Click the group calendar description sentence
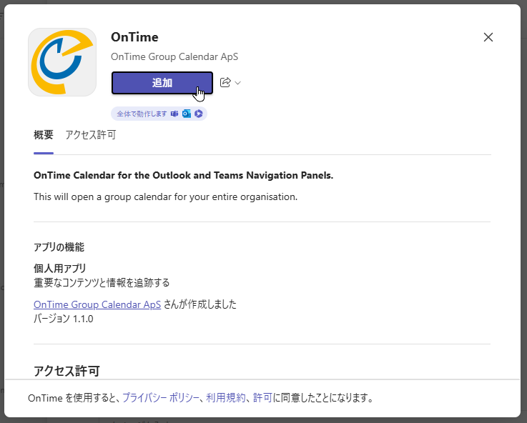This screenshot has height=423, width=527. click(165, 196)
